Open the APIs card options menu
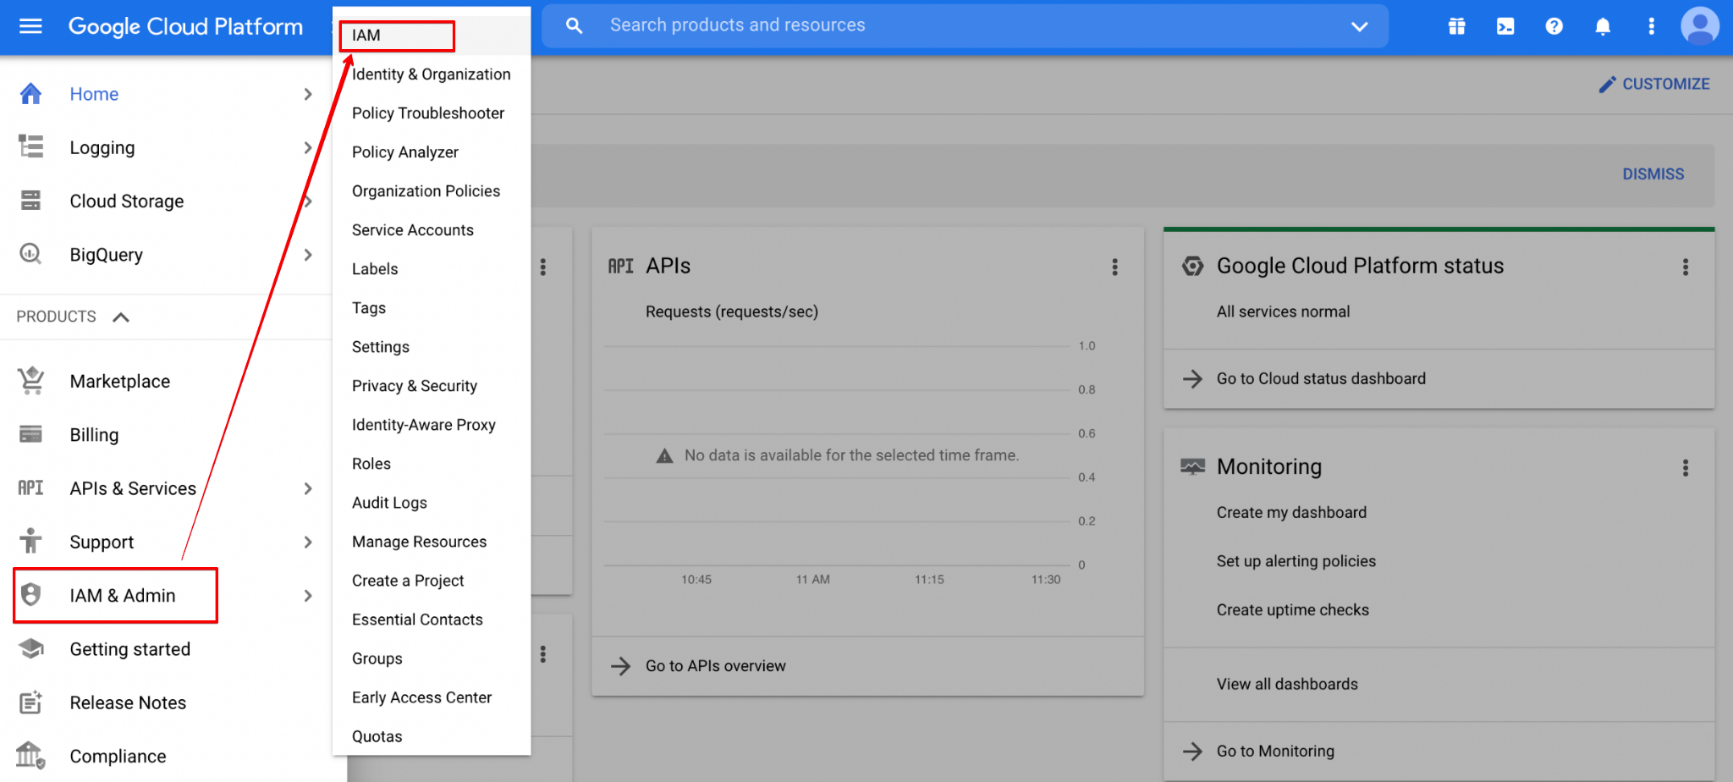Viewport: 1733px width, 782px height. click(1114, 267)
